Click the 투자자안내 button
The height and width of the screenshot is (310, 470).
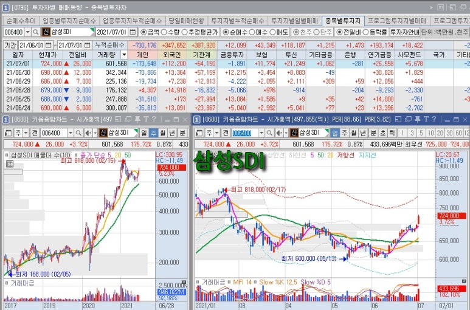405,32
